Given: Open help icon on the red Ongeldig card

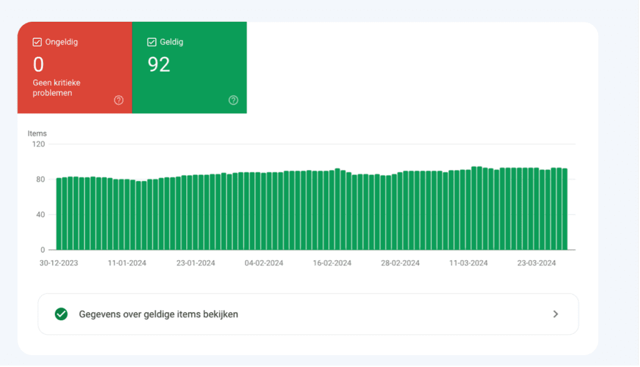Looking at the screenshot, I should pyautogui.click(x=119, y=100).
